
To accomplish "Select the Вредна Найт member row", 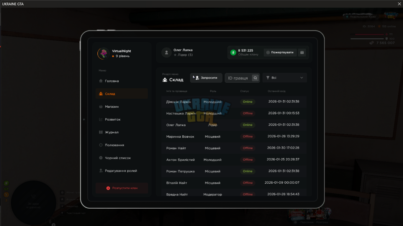I will click(234, 194).
